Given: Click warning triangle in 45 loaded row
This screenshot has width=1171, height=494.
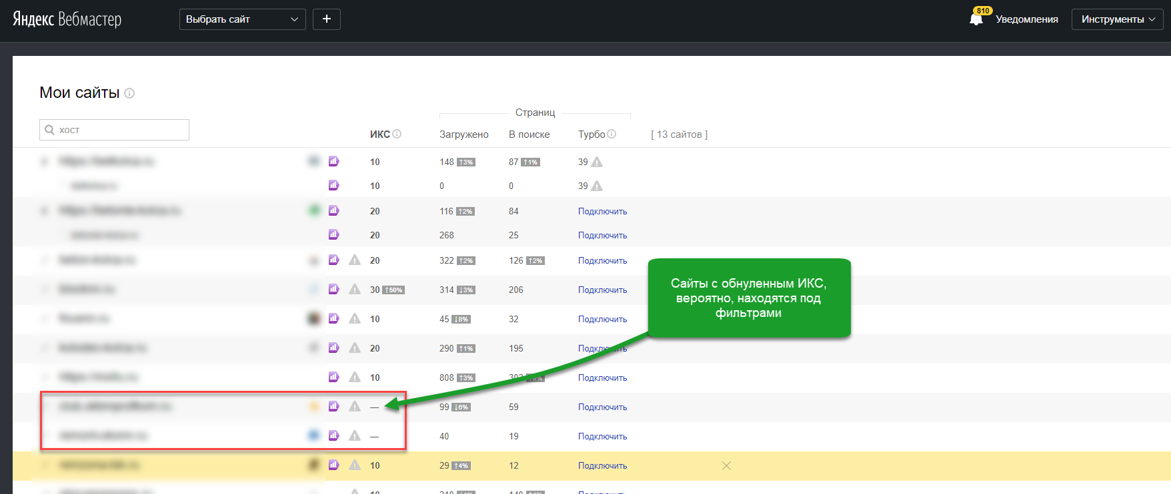Looking at the screenshot, I should pos(355,318).
